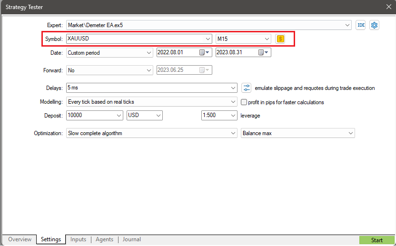Viewport: 396px width, 246px height.
Task: Open the Journal tab
Action: point(131,239)
